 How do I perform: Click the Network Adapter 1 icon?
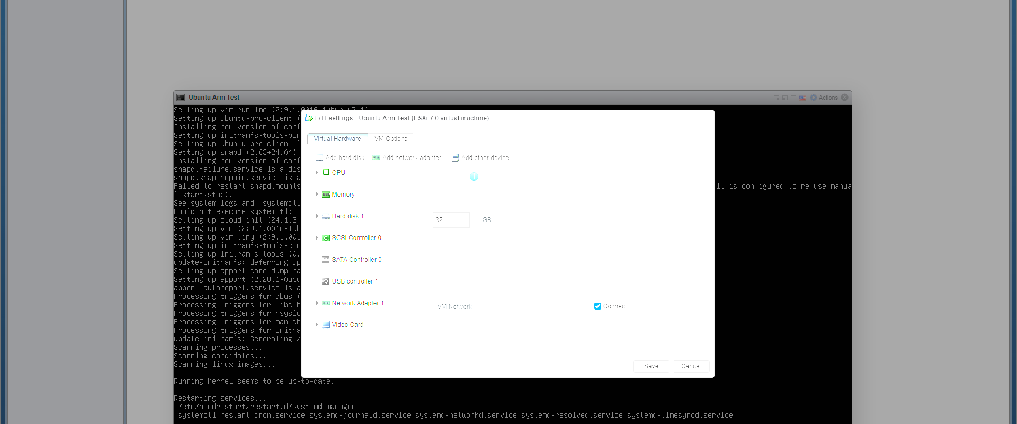326,303
